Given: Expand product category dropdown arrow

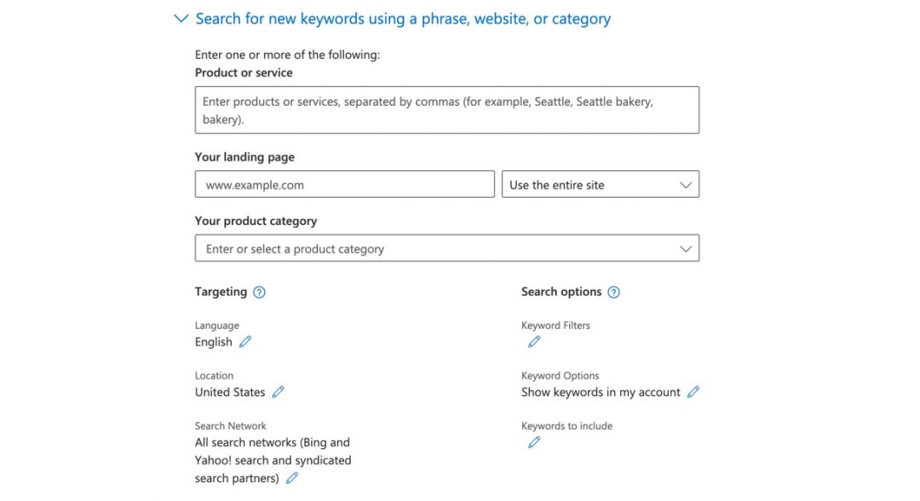Looking at the screenshot, I should click(x=686, y=249).
